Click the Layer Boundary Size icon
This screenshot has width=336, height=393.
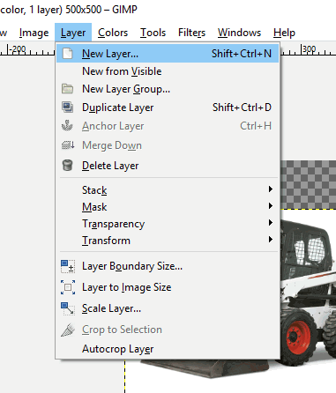point(68,266)
